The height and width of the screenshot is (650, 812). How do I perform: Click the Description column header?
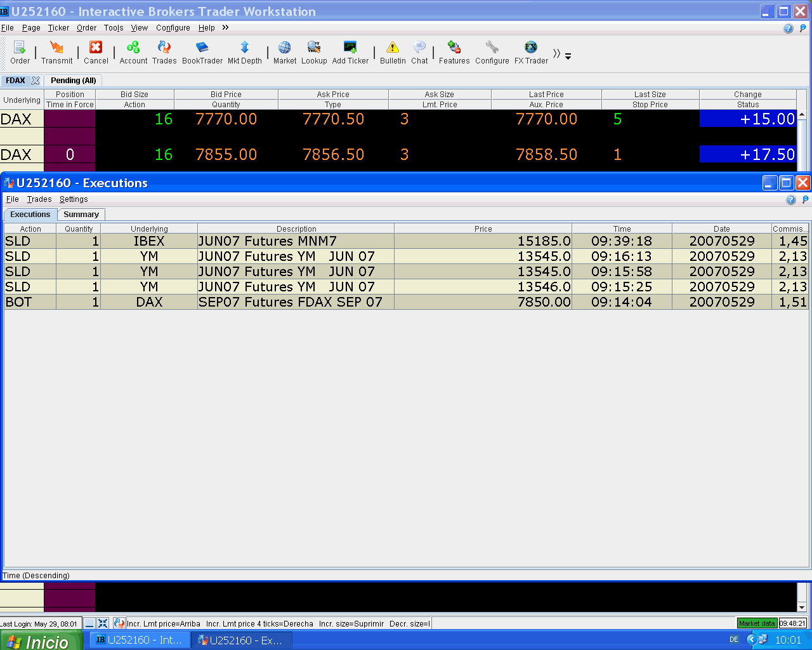click(x=296, y=229)
